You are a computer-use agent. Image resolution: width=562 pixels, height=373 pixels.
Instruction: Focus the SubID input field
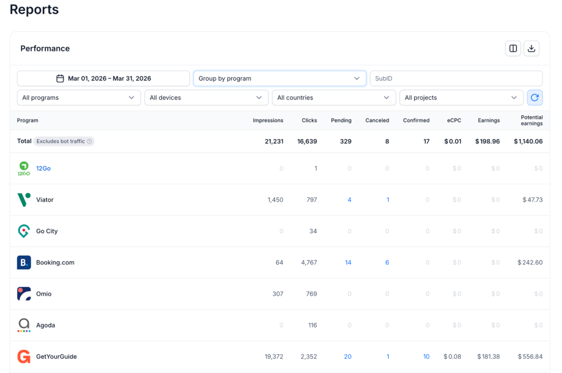[x=456, y=78]
